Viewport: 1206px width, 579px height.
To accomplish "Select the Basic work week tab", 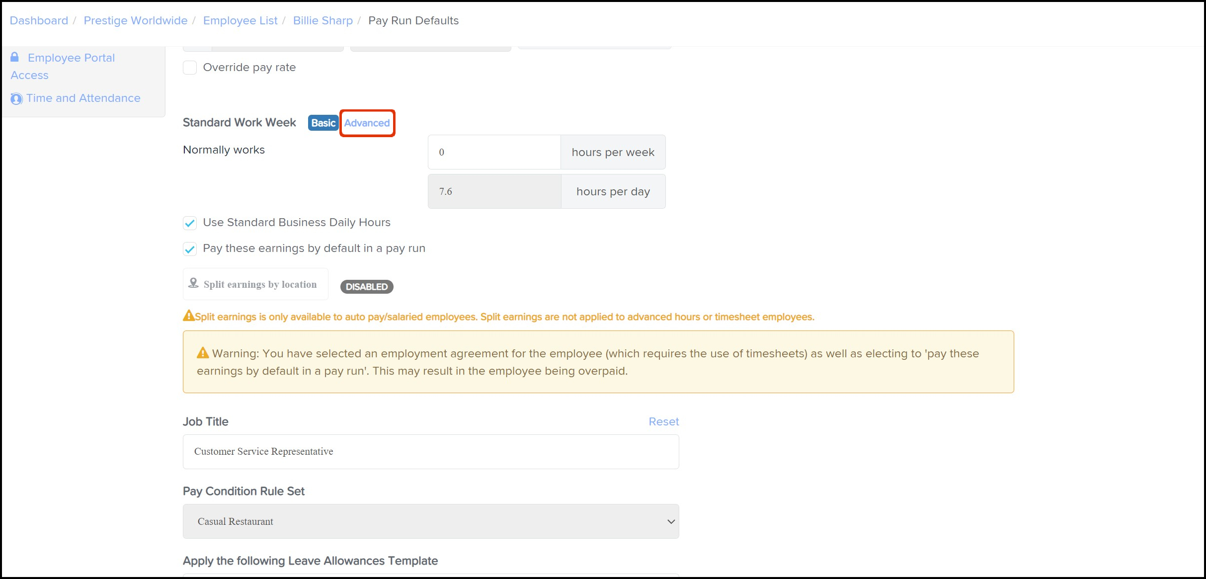I will [x=323, y=123].
